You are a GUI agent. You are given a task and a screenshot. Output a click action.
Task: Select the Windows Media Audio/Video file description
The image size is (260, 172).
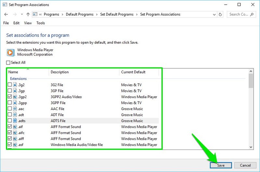coord(77,145)
